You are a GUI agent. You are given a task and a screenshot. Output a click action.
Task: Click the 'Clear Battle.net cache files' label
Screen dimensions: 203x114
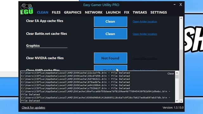47,34
